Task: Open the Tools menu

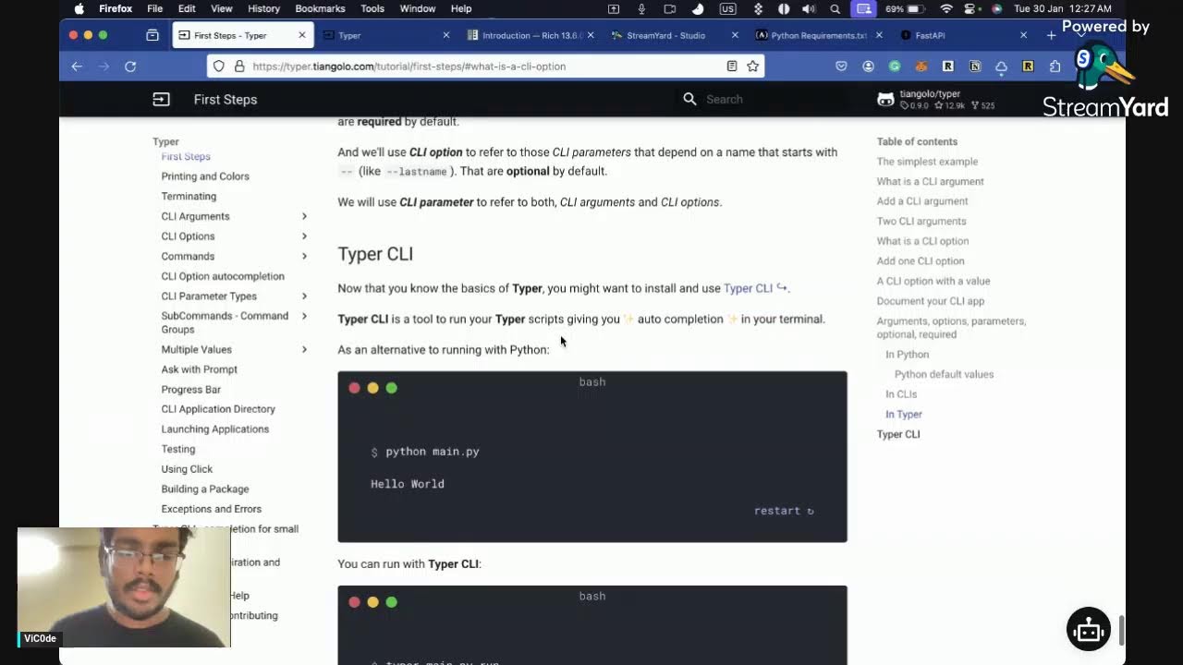Action: tap(372, 9)
